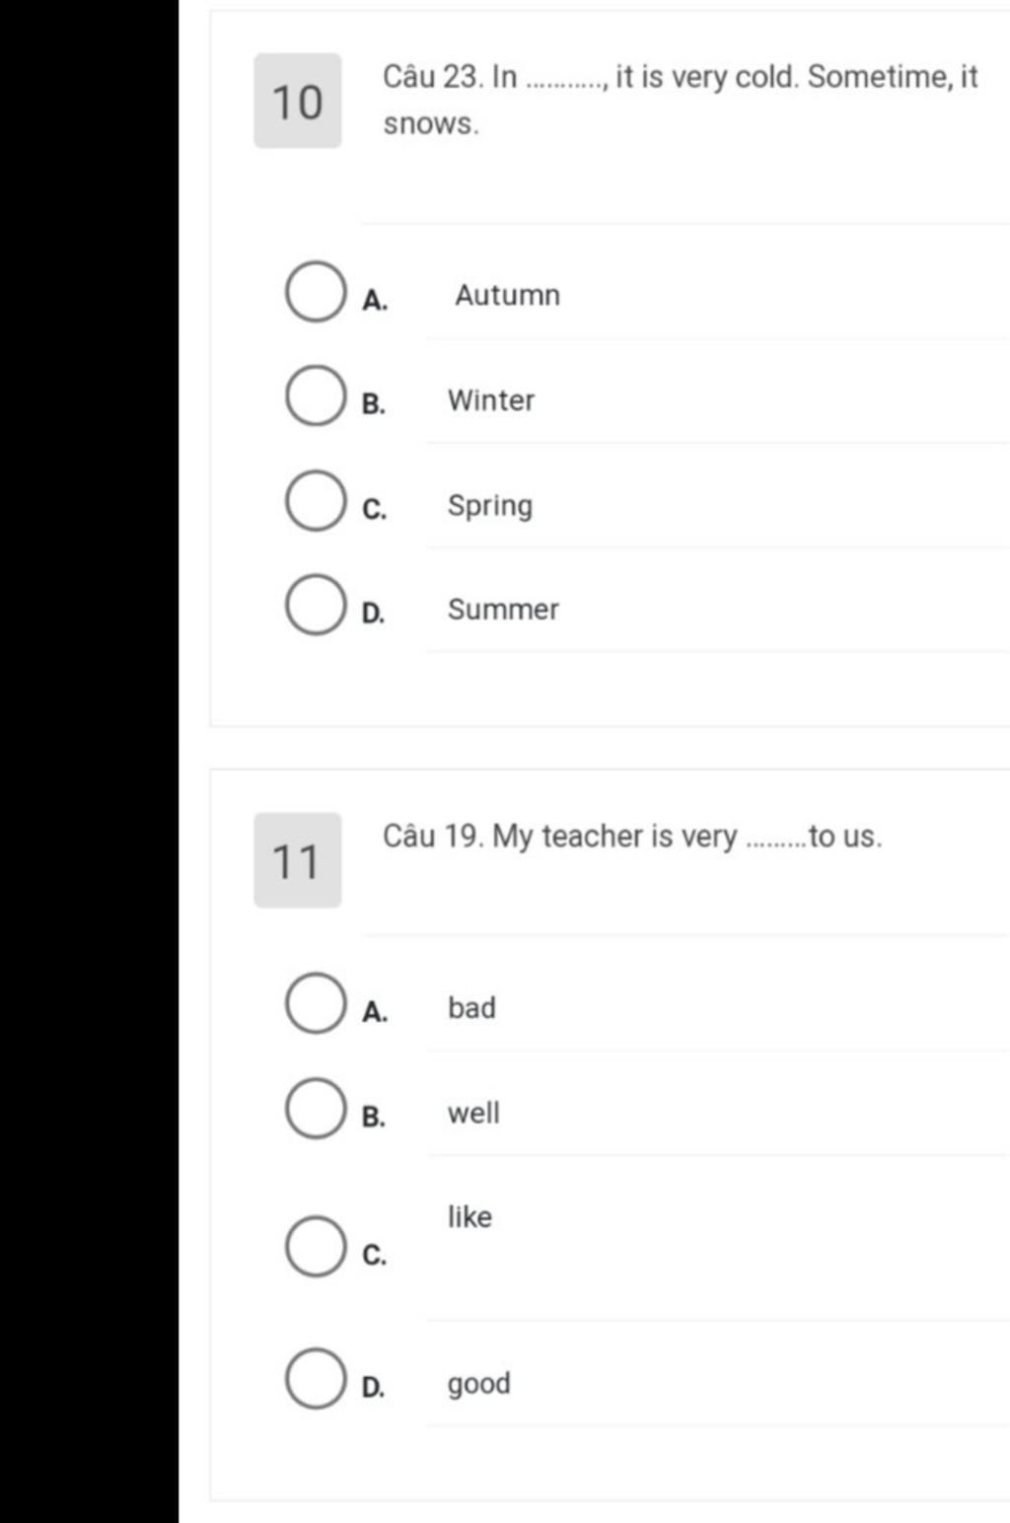Click the 'well' answer text
The height and width of the screenshot is (1523, 1010).
point(473,1114)
